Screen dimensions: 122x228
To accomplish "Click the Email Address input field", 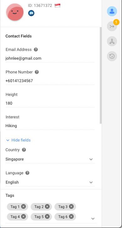I will (50, 58).
